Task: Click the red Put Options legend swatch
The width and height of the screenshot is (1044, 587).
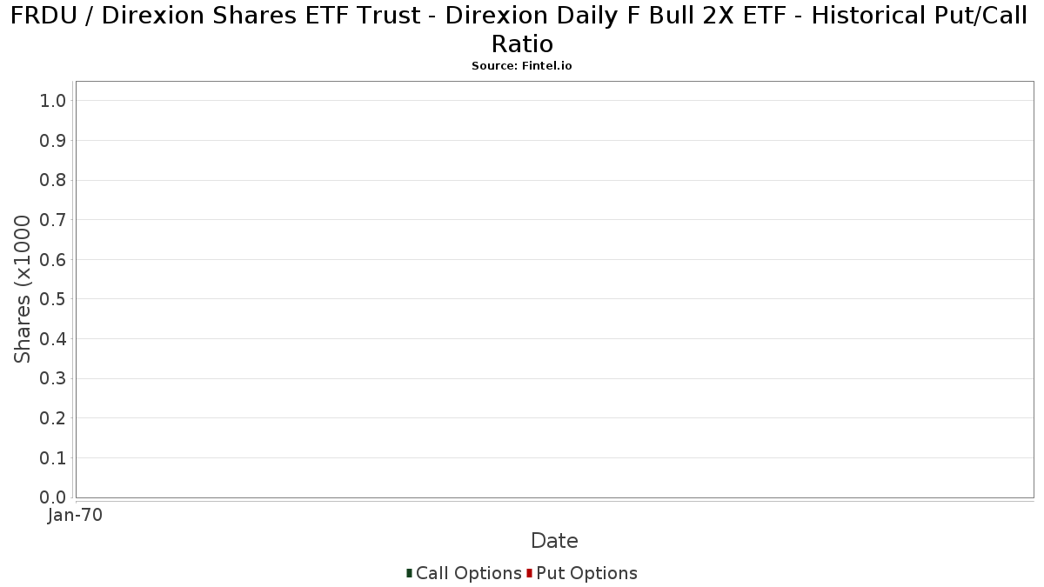Action: tap(529, 573)
